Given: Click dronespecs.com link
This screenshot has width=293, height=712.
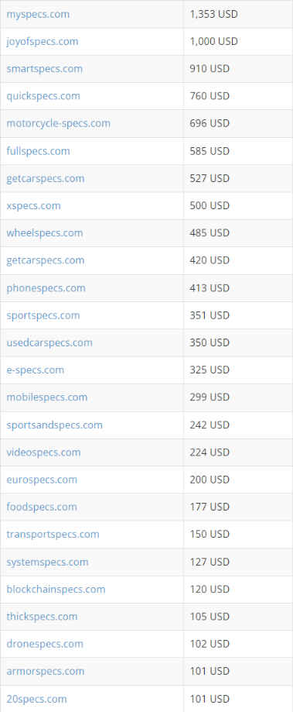Looking at the screenshot, I should [x=45, y=644].
